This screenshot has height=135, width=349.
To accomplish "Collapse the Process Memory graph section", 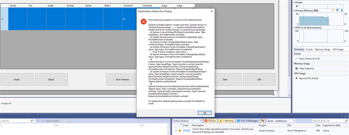I will click(x=294, y=11).
